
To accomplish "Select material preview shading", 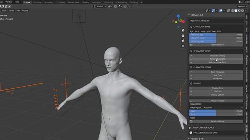I will click(239, 10).
